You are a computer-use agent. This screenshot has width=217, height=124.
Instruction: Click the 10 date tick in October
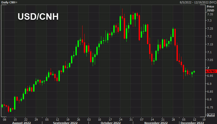tap(99, 120)
